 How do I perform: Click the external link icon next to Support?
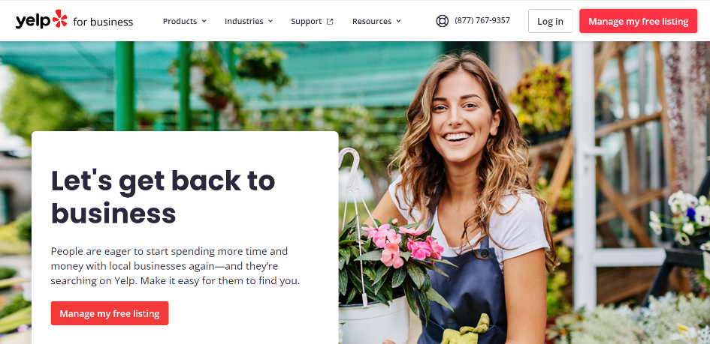click(x=330, y=21)
